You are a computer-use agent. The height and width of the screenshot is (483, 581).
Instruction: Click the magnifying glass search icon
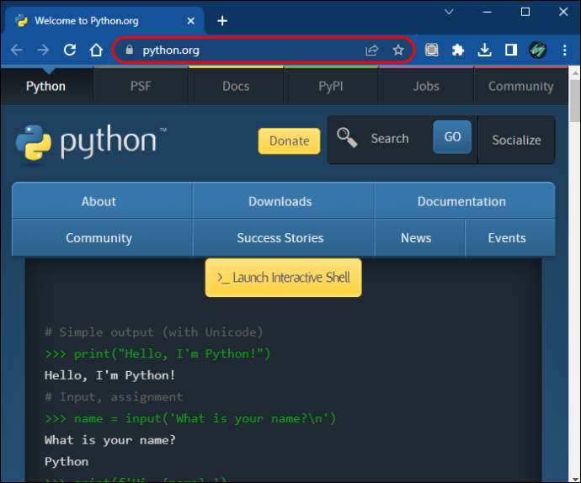(x=347, y=137)
